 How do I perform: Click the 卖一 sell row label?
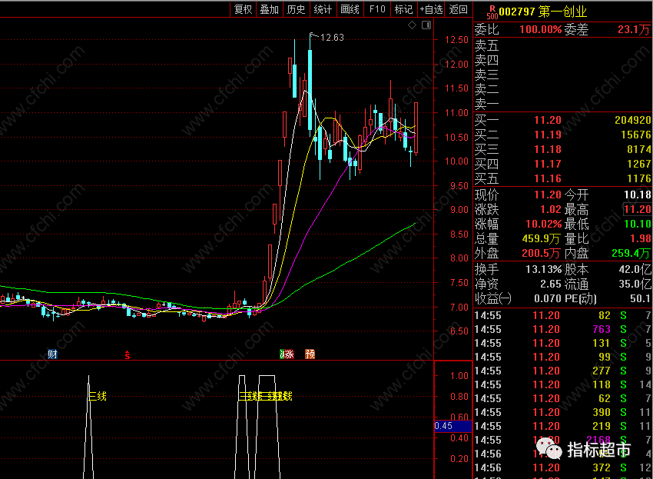click(486, 104)
